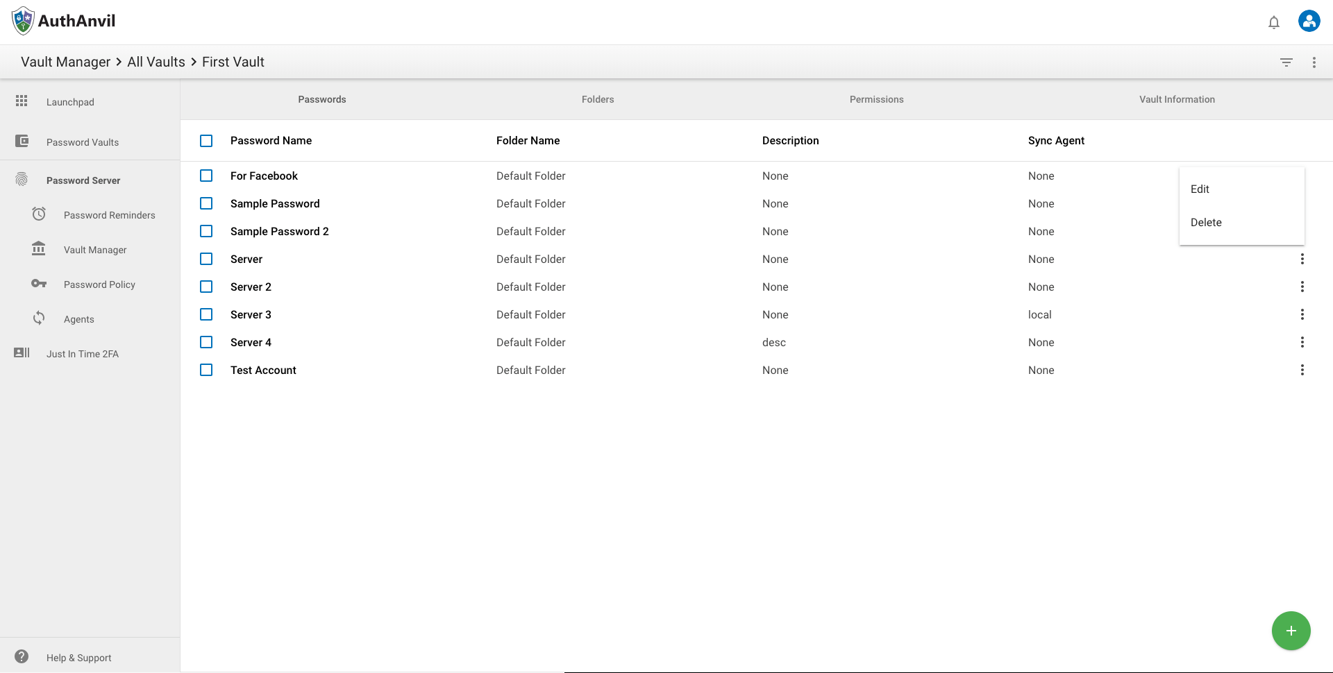Open Password Policy in the sidebar
The height and width of the screenshot is (673, 1333).
click(99, 284)
